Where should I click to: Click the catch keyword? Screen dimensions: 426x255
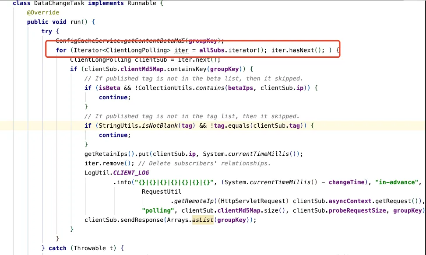pyautogui.click(x=57, y=248)
